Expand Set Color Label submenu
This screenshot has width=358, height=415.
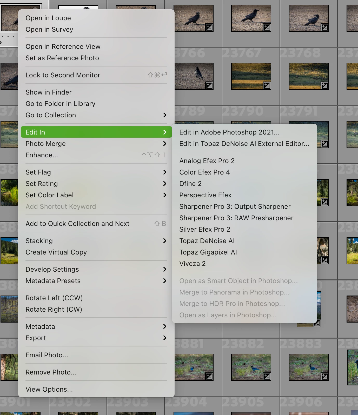[96, 195]
